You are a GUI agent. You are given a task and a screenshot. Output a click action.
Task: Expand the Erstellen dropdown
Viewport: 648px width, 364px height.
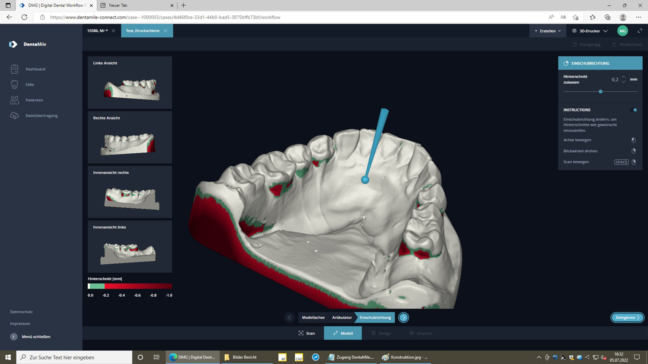(x=548, y=31)
